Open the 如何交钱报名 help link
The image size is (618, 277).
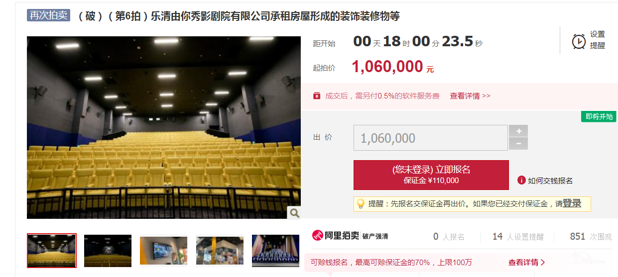pyautogui.click(x=550, y=181)
